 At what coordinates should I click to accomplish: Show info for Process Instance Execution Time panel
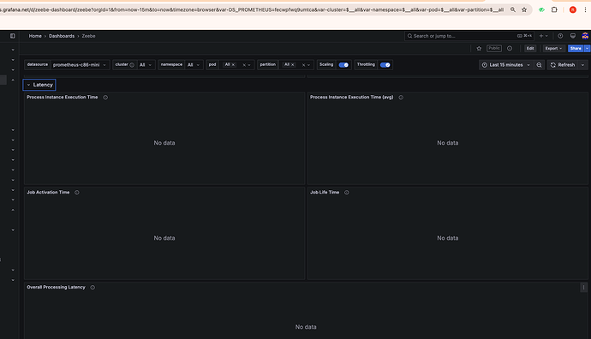coord(105,98)
